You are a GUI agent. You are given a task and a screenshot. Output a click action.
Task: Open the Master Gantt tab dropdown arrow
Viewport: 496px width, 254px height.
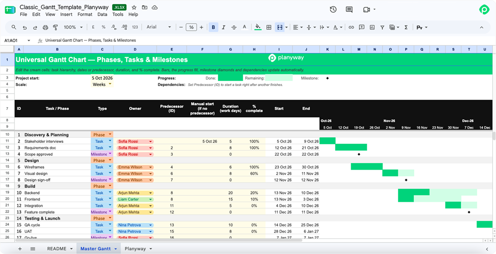click(115, 249)
